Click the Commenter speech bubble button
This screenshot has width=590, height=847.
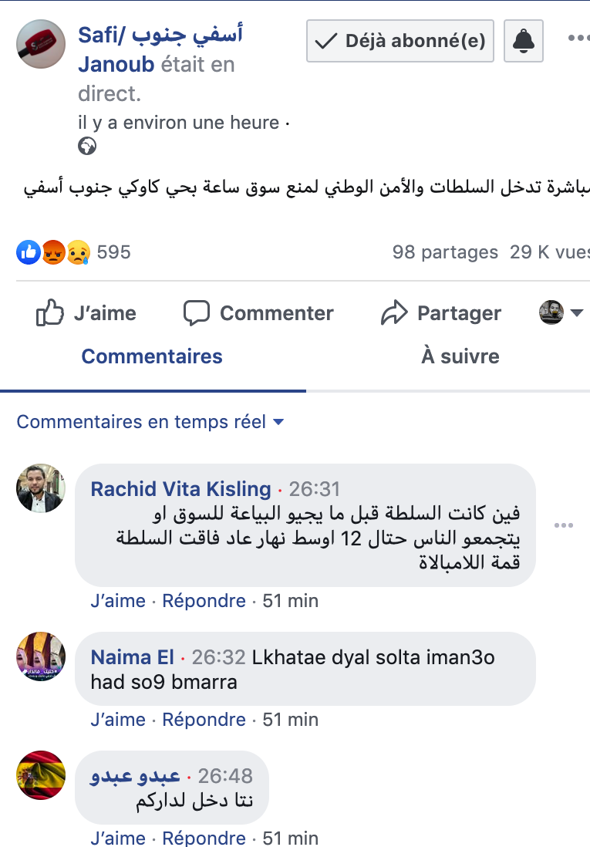(258, 313)
